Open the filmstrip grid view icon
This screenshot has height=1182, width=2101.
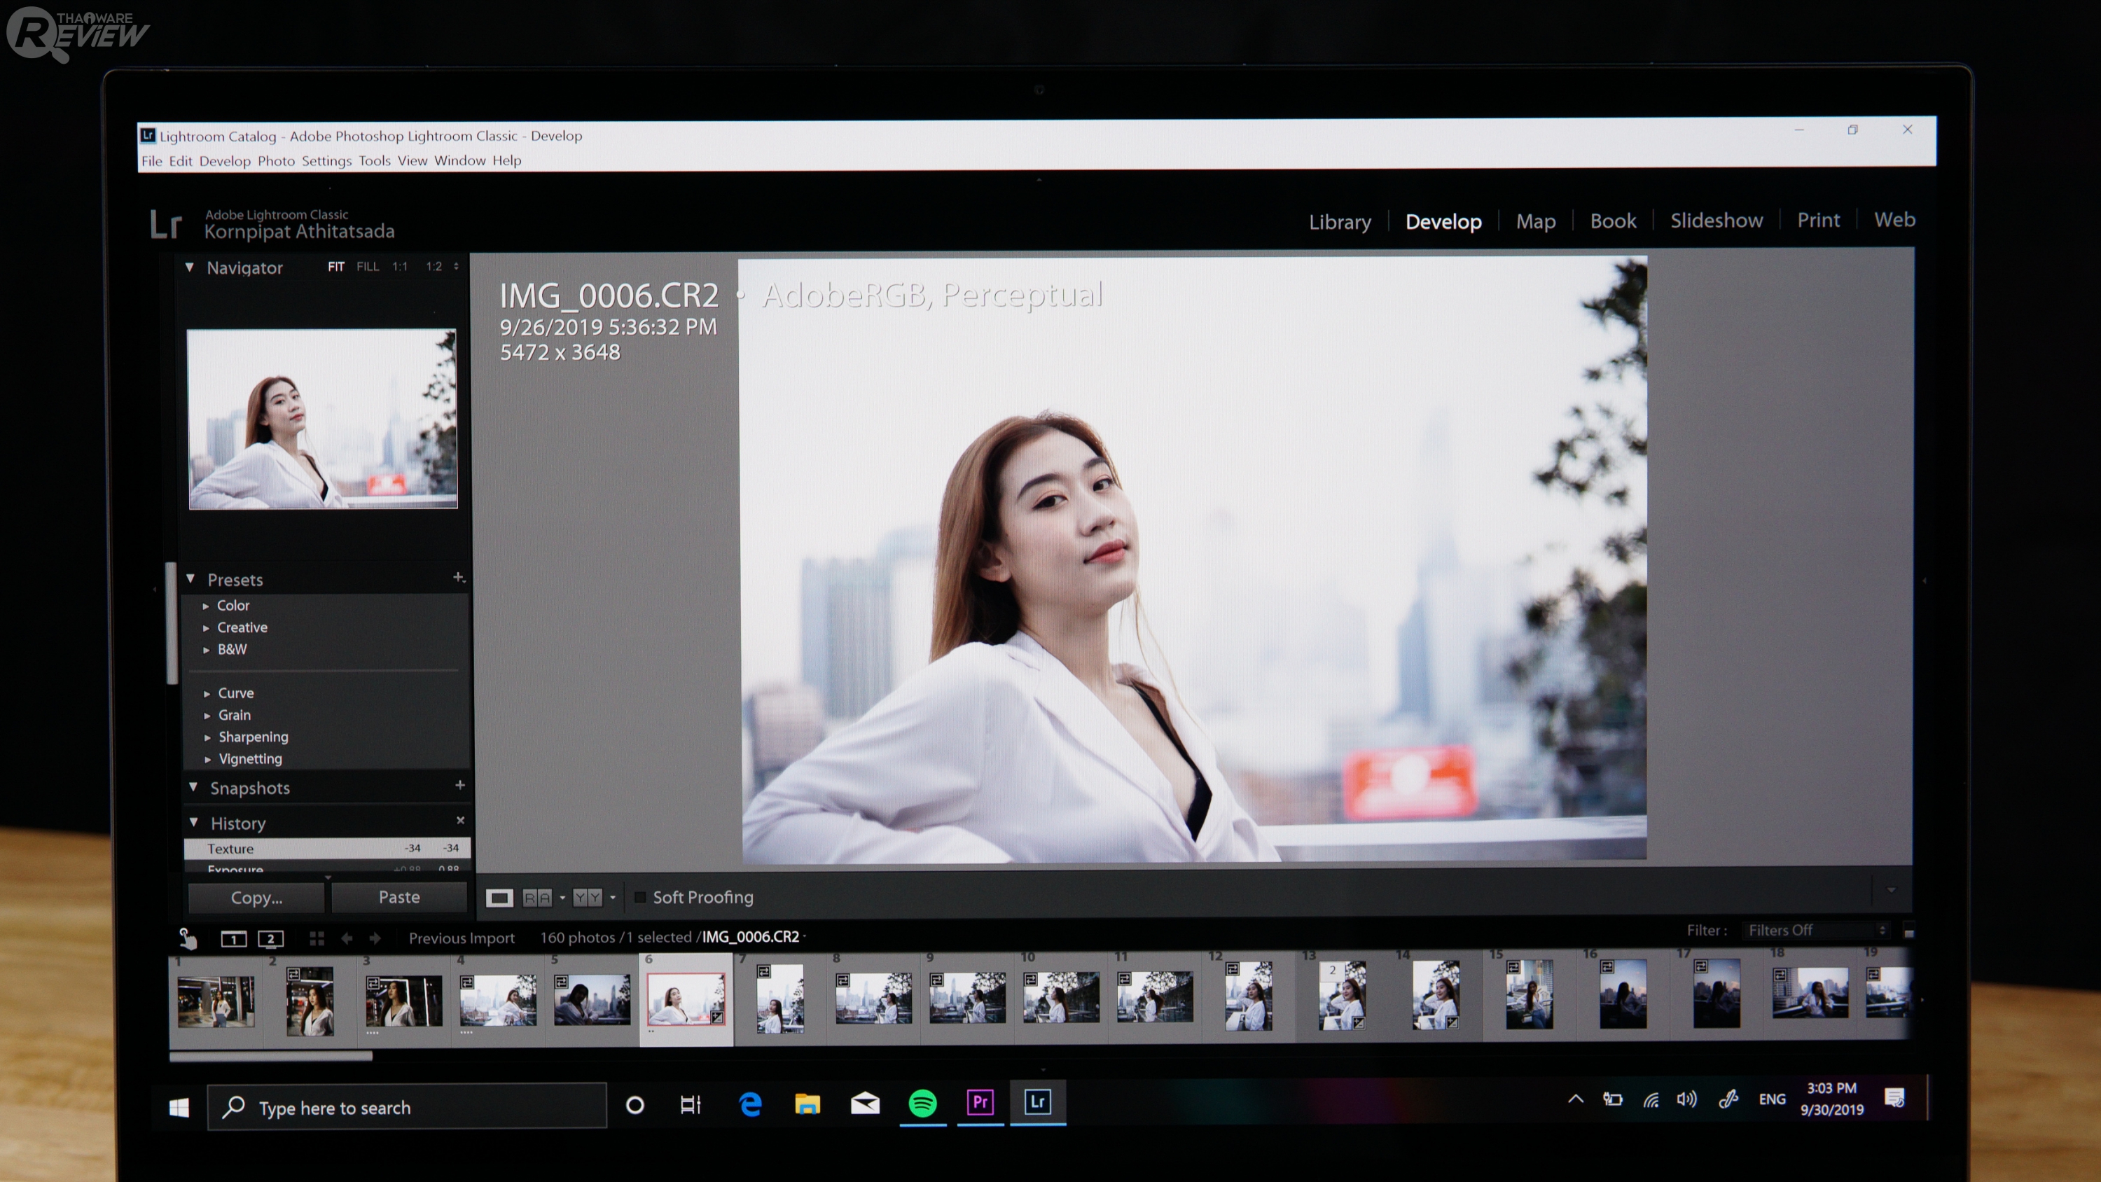(317, 939)
